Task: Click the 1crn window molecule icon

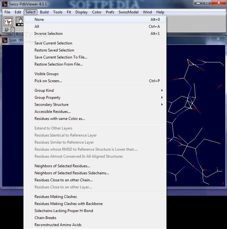Action: tap(5, 40)
